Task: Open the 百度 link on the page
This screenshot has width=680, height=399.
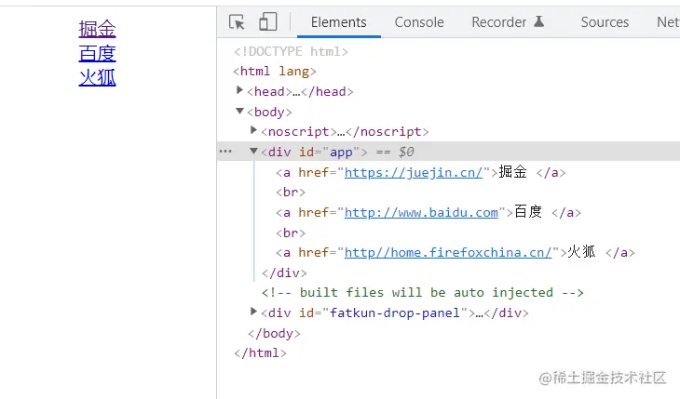Action: coord(98,54)
